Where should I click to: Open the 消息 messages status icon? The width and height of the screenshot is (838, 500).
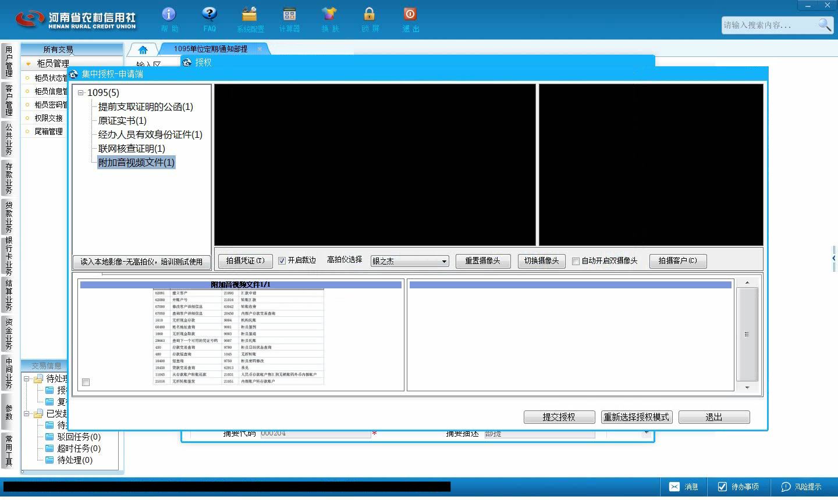point(684,487)
